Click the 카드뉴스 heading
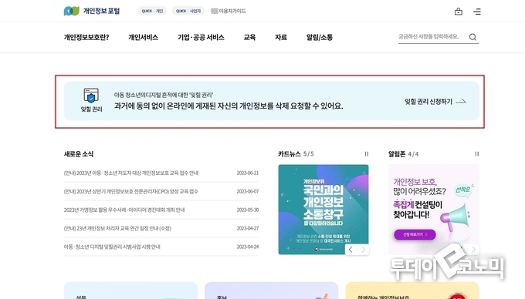The width and height of the screenshot is (525, 299). click(290, 154)
